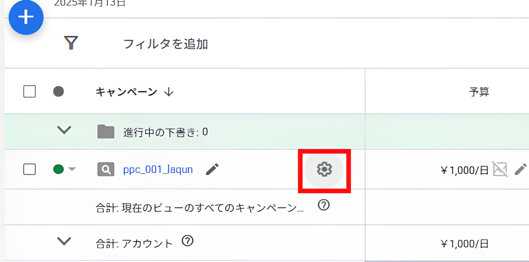This screenshot has width=529, height=262.
Task: Click the budget chart unavailable icon
Action: point(500,169)
